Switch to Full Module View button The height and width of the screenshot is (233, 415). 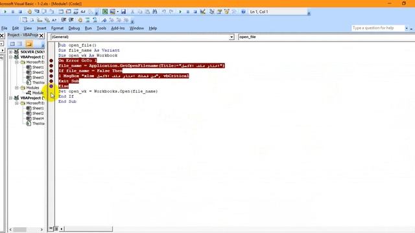pyautogui.click(x=56, y=228)
